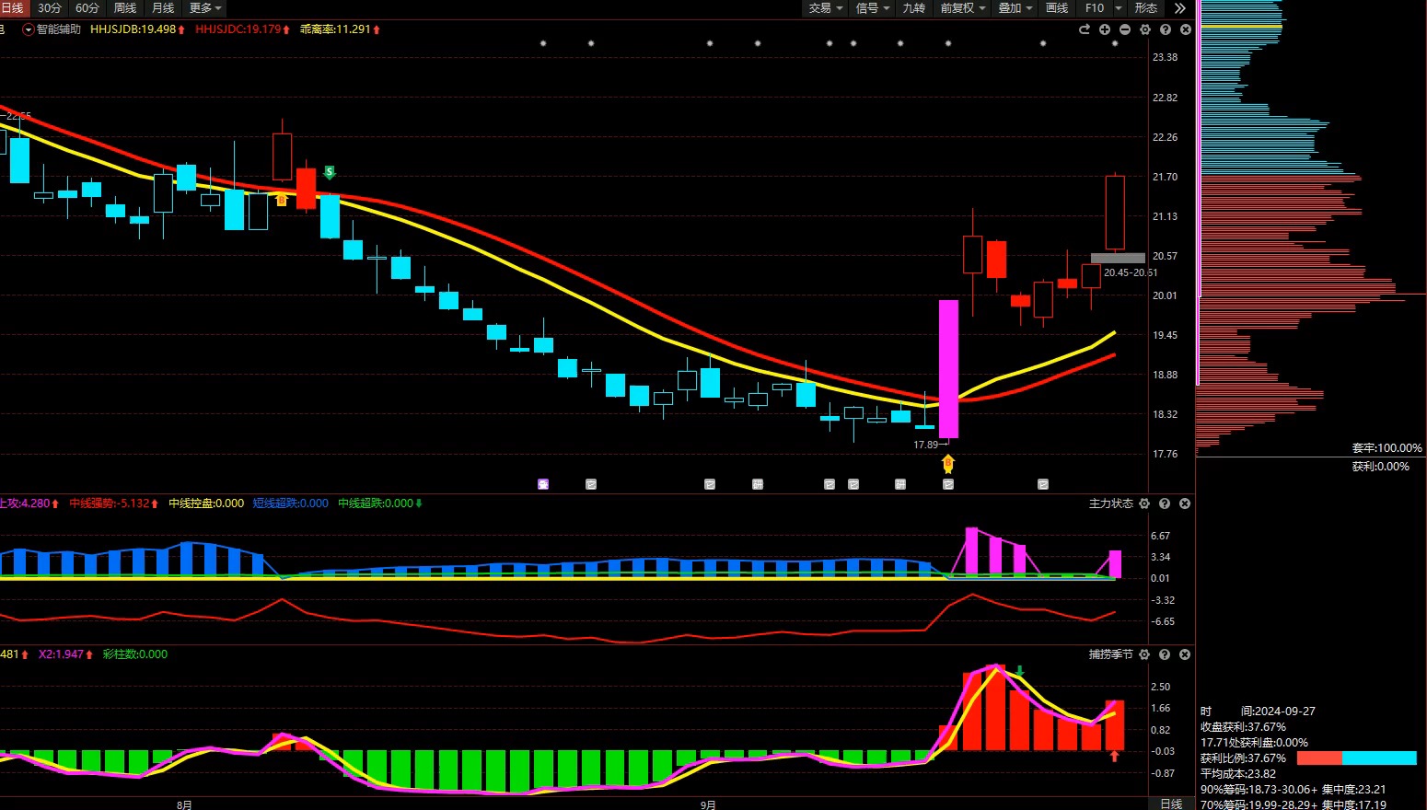This screenshot has height=810, width=1427.
Task: Switch to the 日线 daily tab
Action: (x=12, y=7)
